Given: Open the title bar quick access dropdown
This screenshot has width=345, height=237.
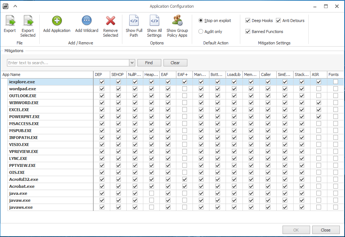Looking at the screenshot, I should tap(15, 6).
